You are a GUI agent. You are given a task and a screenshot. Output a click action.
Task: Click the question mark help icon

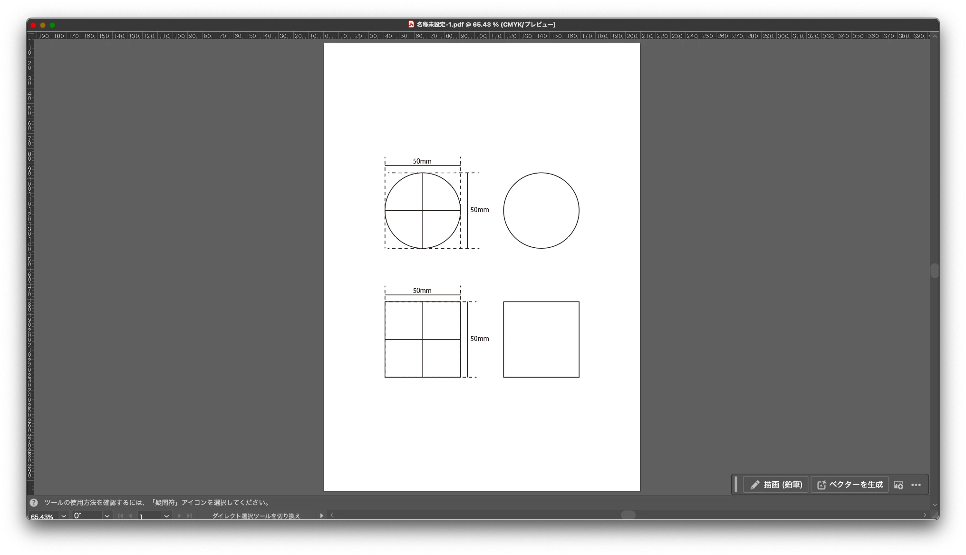click(34, 502)
